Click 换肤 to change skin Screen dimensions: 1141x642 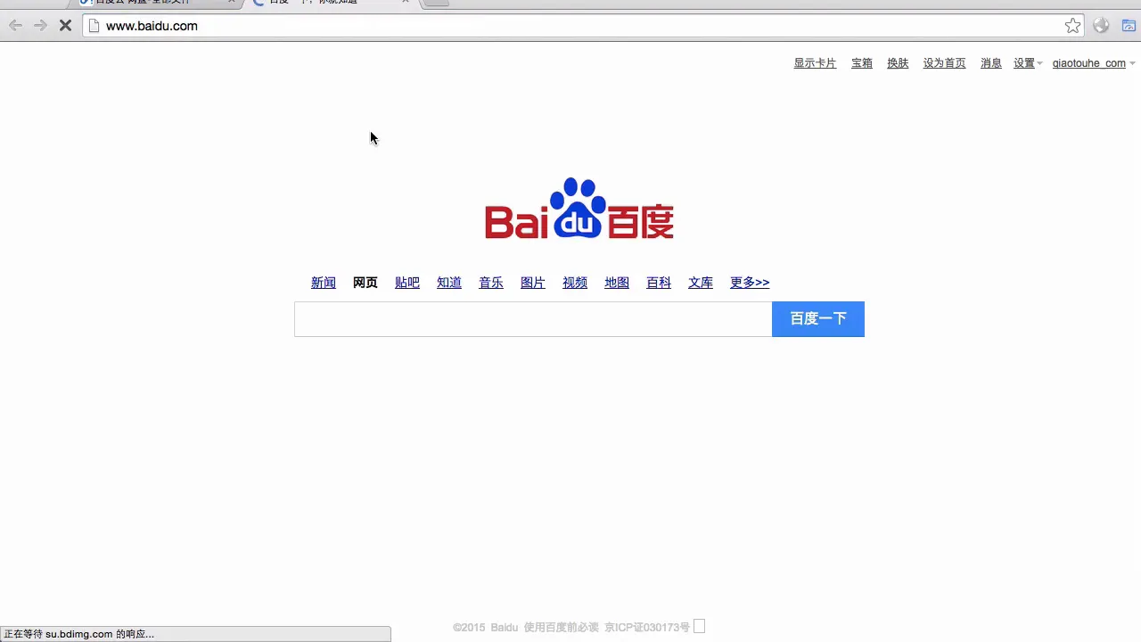pos(898,63)
